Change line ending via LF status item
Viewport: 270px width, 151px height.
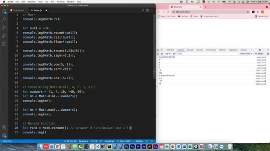[101, 141]
